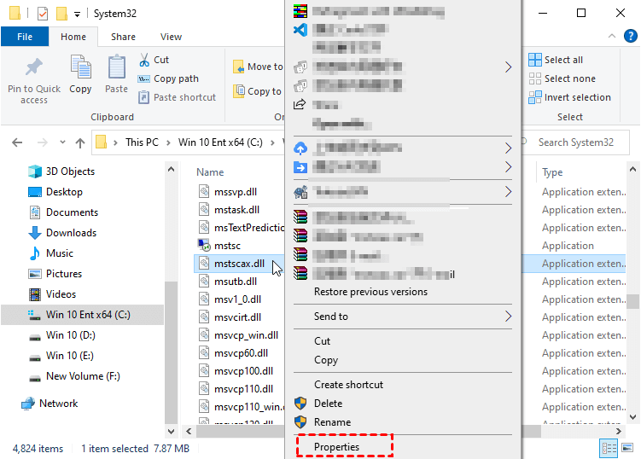This screenshot has height=459, width=641.
Task: Choose Rename from the context menu
Action: (332, 421)
